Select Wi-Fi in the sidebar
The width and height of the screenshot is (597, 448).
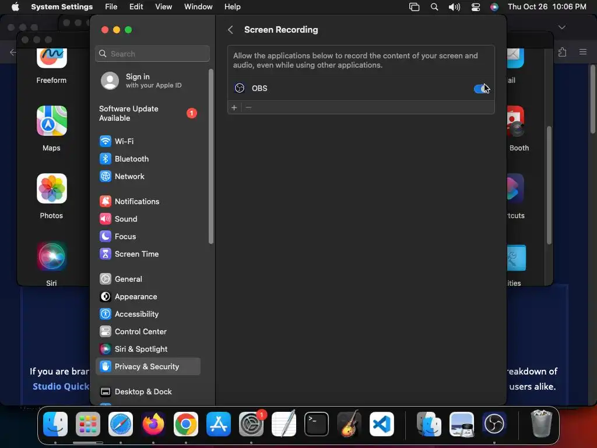149,141
